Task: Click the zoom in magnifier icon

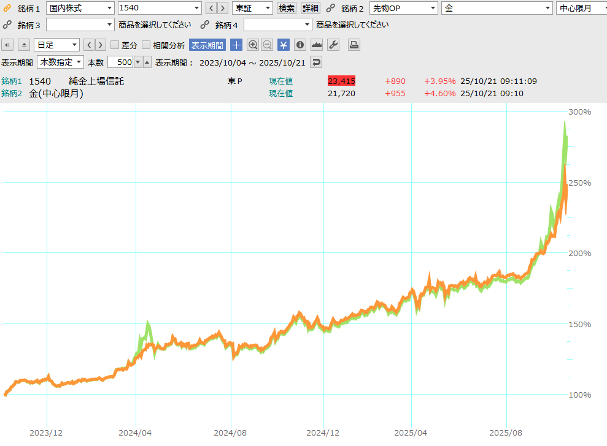Action: tap(253, 45)
